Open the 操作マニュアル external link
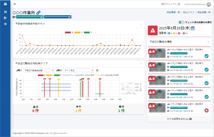The image size is (214, 137). click(x=171, y=4)
